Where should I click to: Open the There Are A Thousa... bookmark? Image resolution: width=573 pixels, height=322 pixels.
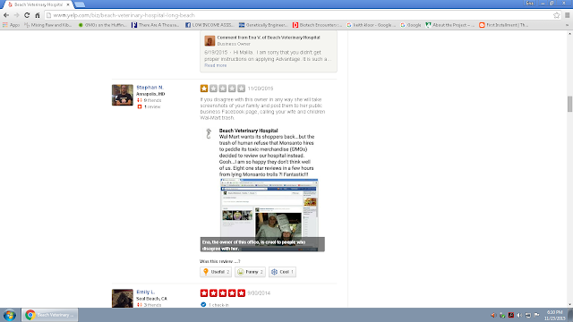coord(155,25)
